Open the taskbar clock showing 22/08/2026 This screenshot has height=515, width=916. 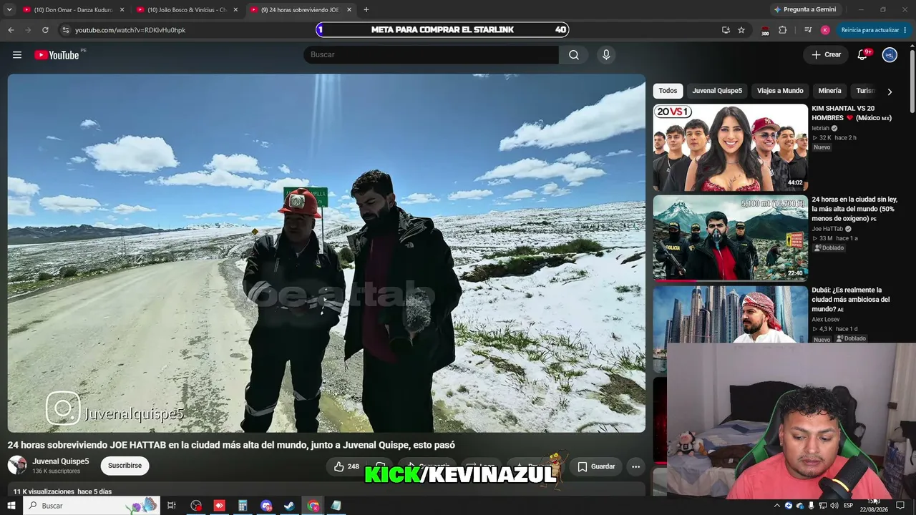(x=874, y=506)
